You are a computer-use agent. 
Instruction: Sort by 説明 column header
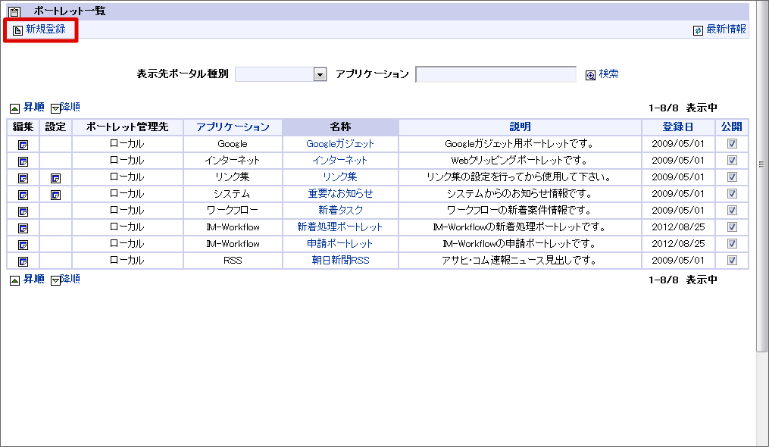pyautogui.click(x=520, y=127)
